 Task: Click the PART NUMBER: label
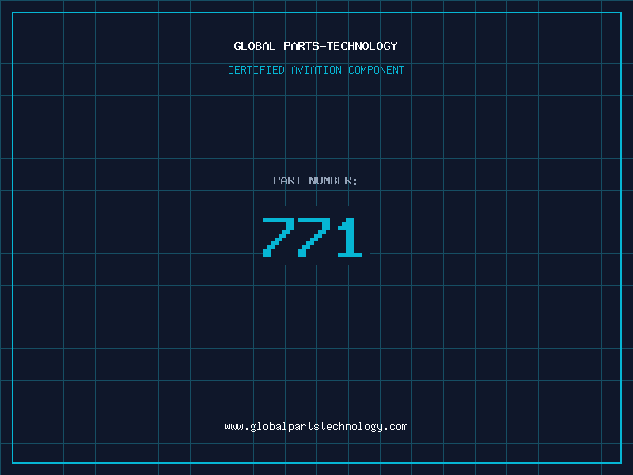[316, 180]
